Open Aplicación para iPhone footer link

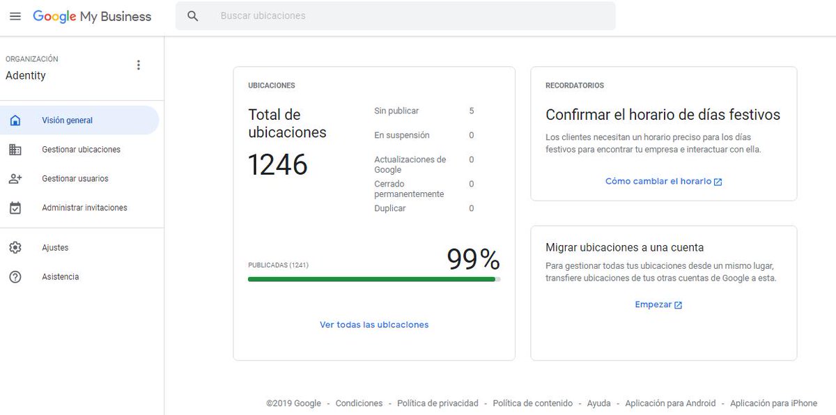click(774, 403)
